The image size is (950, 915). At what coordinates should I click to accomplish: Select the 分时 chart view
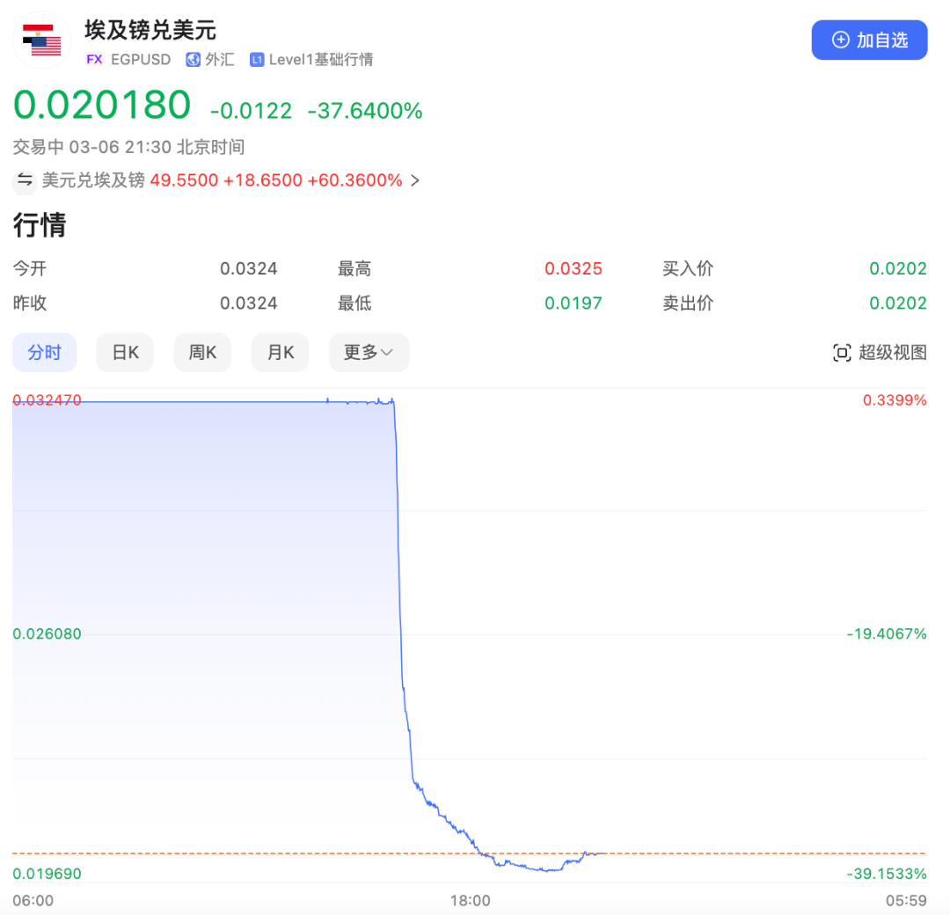click(44, 352)
